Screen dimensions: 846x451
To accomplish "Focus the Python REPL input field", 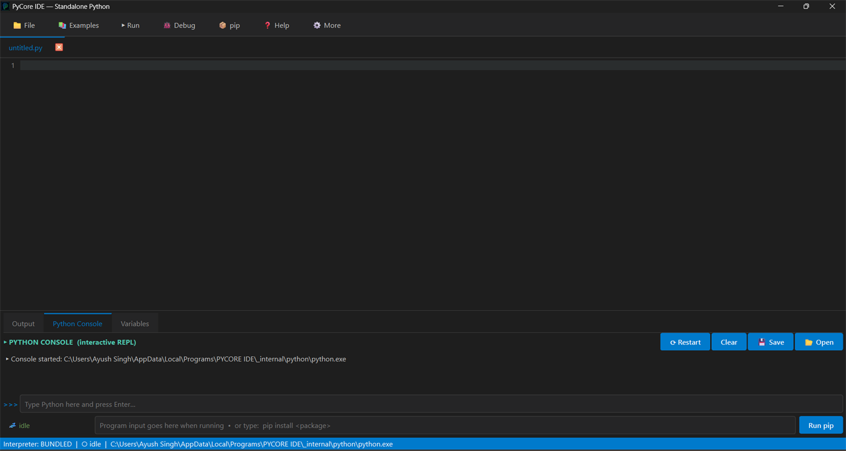I will click(x=431, y=404).
